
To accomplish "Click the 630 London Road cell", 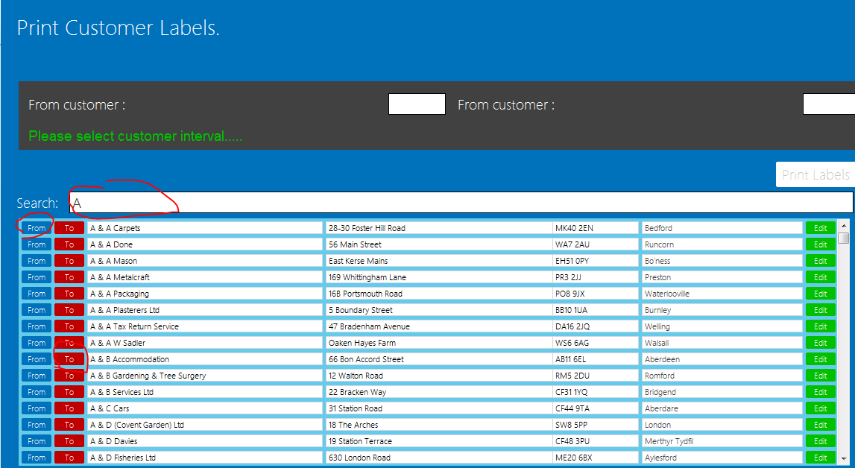I will pos(439,457).
